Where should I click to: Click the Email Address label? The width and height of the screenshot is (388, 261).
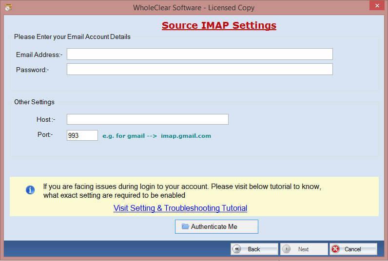tap(39, 55)
